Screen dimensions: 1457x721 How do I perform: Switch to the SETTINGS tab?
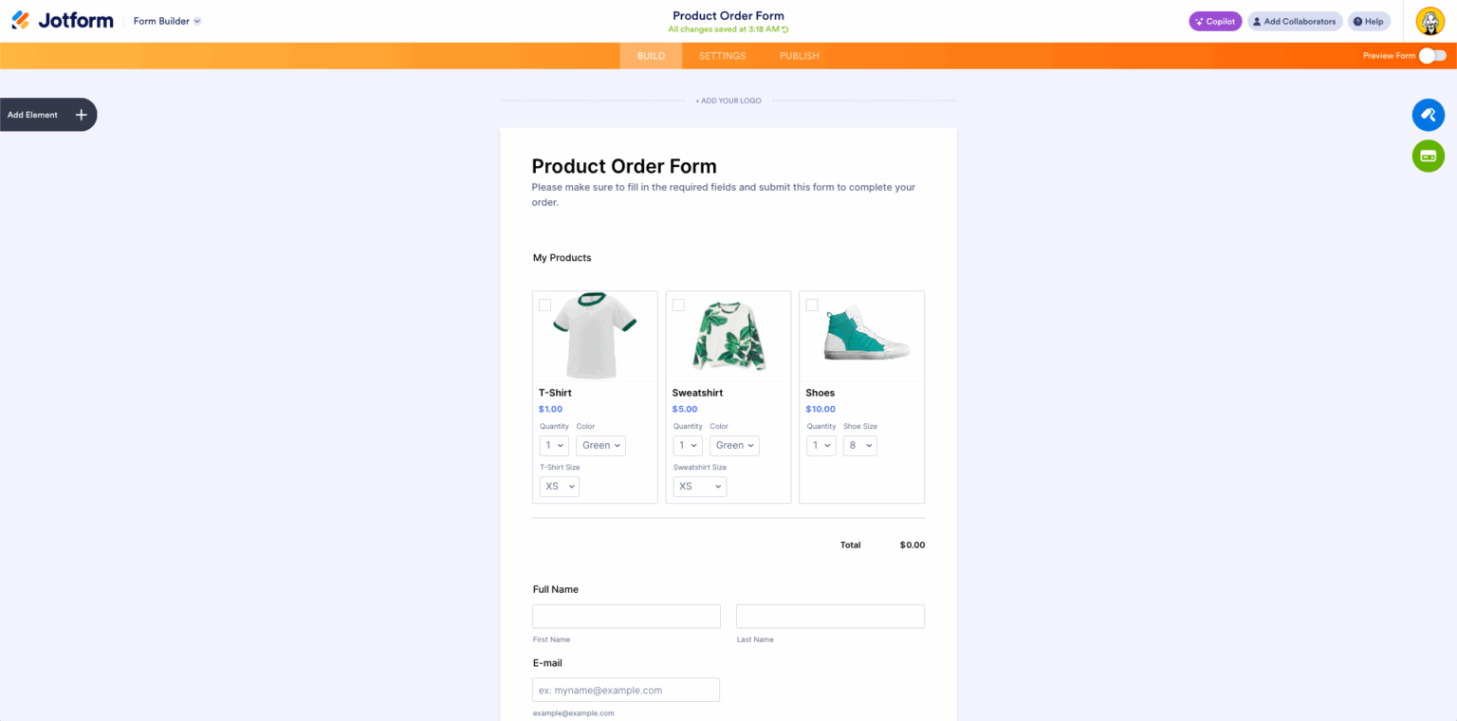coord(722,55)
